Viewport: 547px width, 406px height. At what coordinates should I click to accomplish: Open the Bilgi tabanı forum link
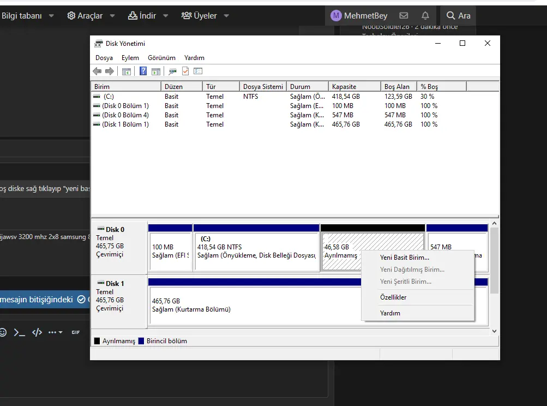(22, 16)
